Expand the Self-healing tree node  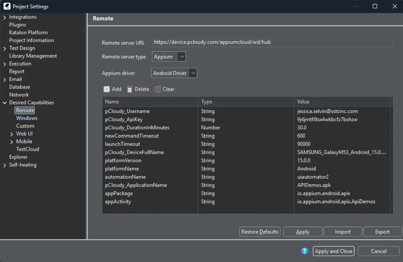click(x=5, y=165)
